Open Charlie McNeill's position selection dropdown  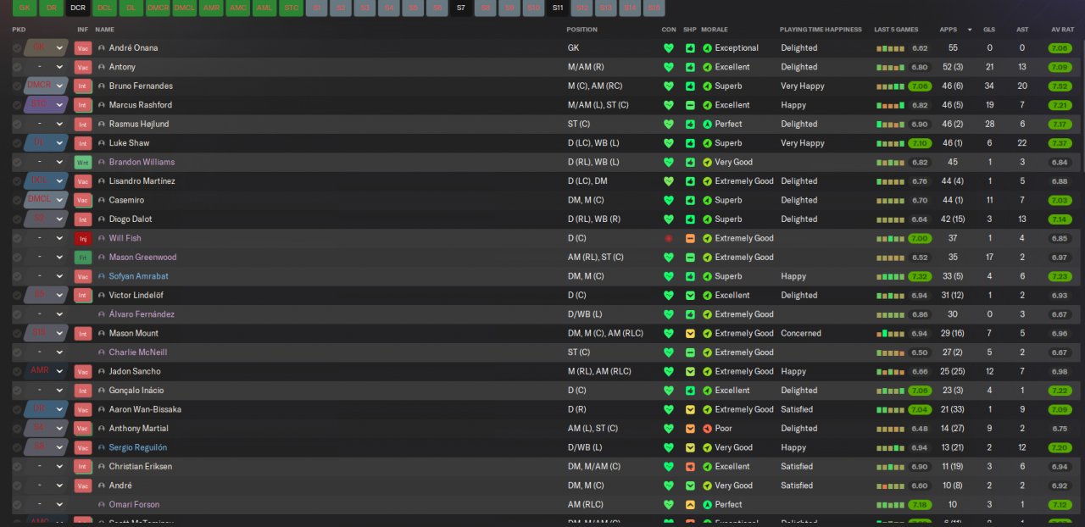click(46, 352)
